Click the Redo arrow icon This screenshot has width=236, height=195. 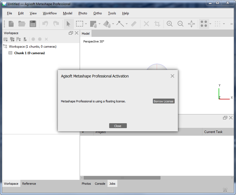click(56, 24)
